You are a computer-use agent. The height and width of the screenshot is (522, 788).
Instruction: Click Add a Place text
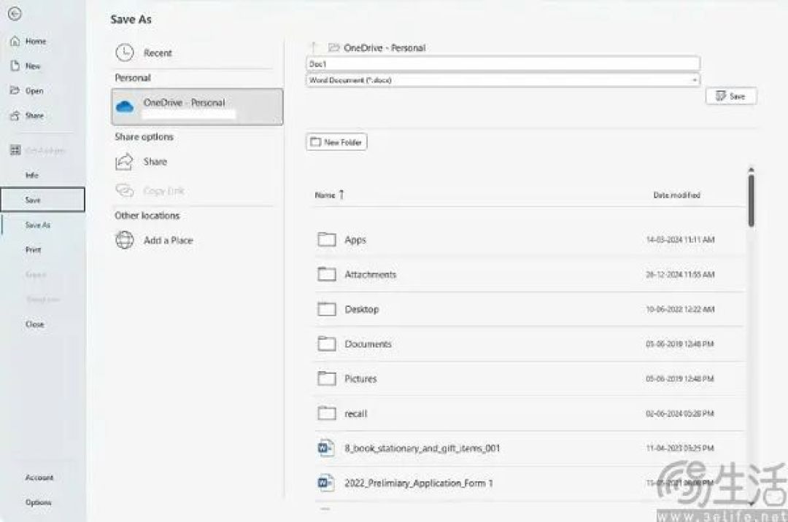[169, 241]
